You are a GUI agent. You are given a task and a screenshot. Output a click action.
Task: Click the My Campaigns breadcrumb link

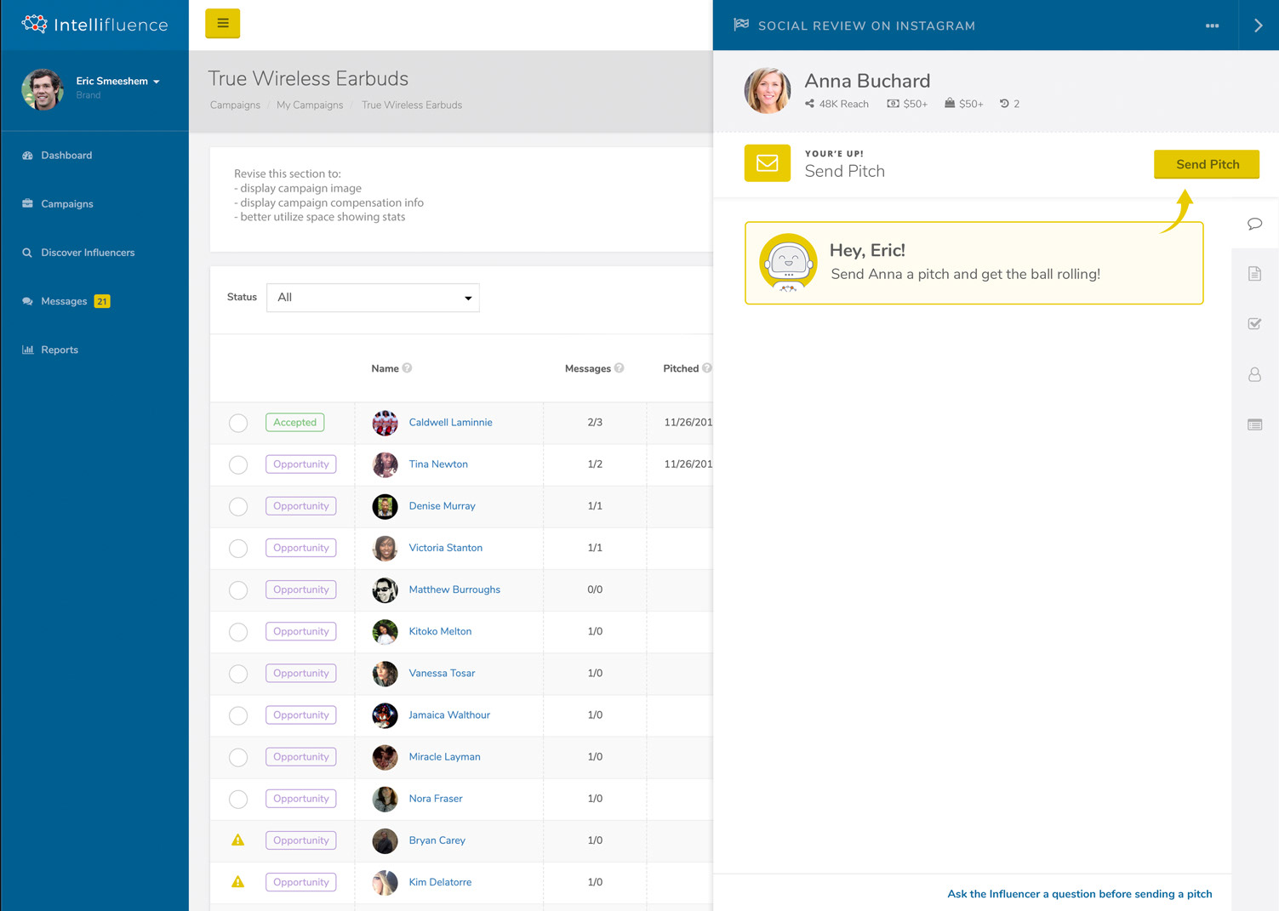(x=310, y=105)
